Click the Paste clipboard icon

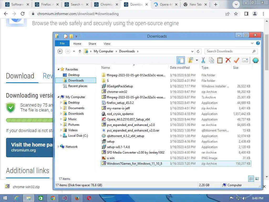220,60
